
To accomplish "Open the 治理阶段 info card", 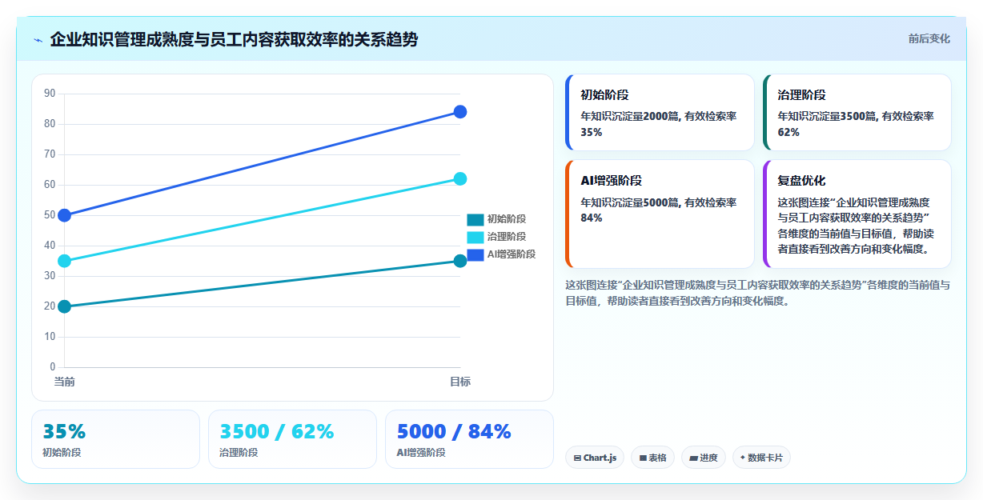I will click(857, 112).
